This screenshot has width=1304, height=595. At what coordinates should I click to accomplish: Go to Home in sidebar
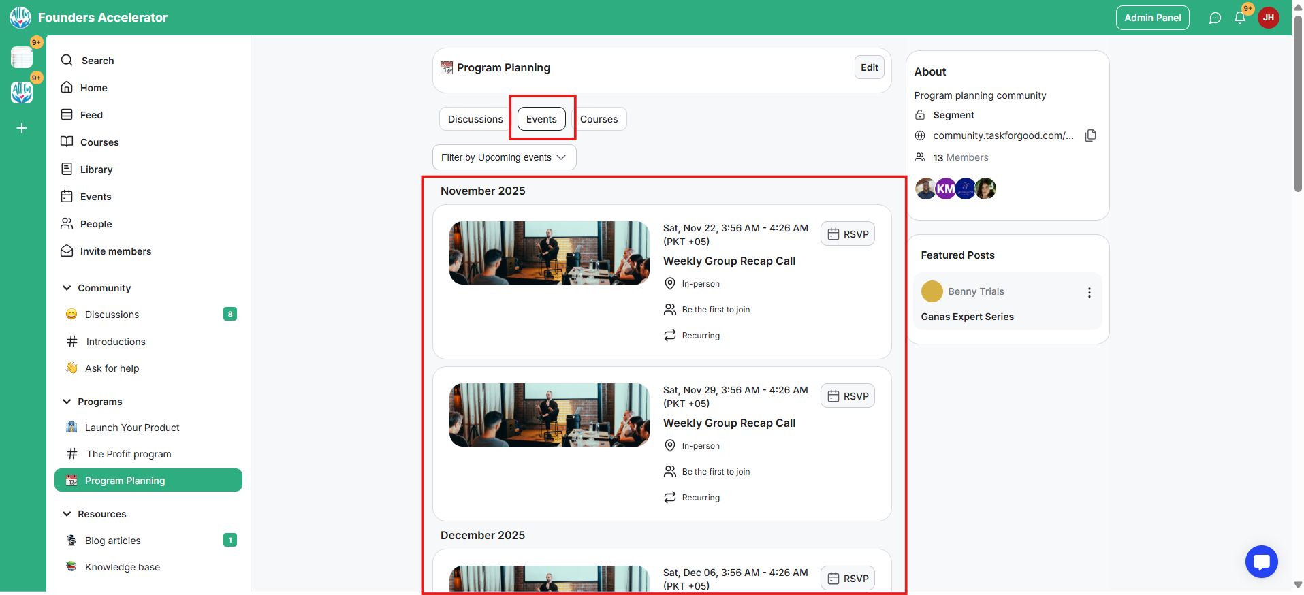pyautogui.click(x=84, y=88)
